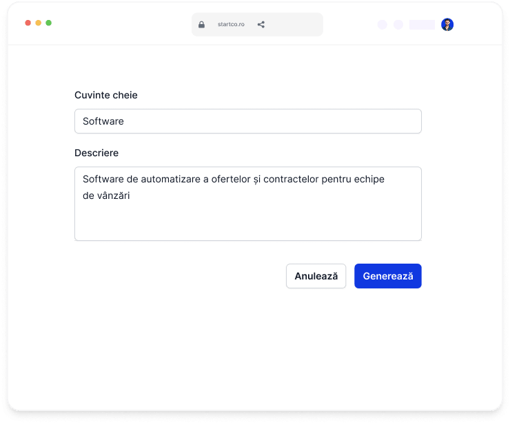The height and width of the screenshot is (424, 510).
Task: Click the padlock icon in address bar
Action: coord(201,24)
